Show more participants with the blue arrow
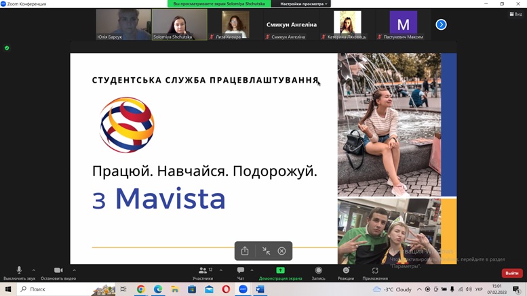 point(441,24)
